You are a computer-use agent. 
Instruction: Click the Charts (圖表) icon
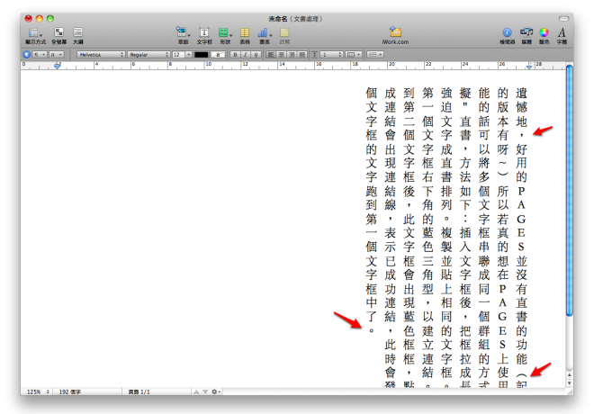click(x=265, y=33)
